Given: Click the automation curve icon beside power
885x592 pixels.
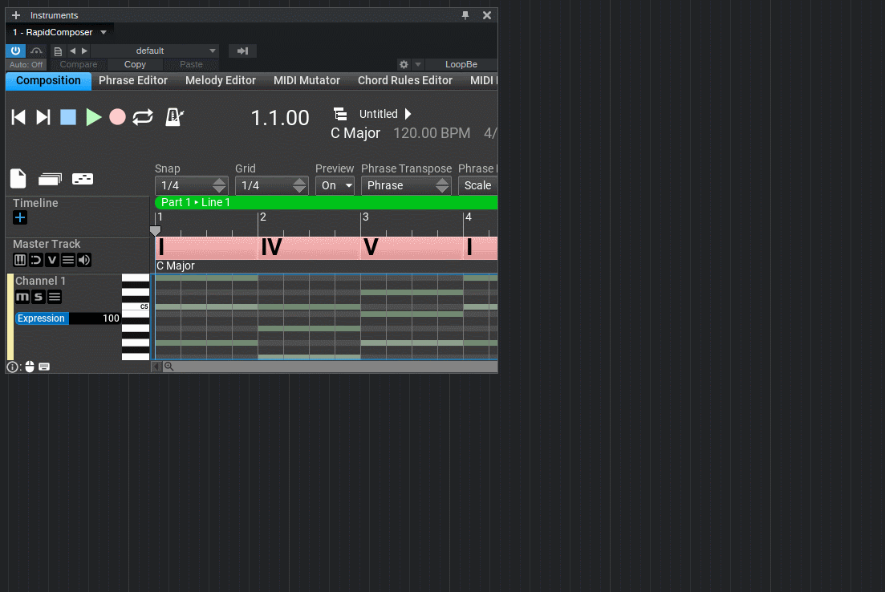Looking at the screenshot, I should point(37,51).
